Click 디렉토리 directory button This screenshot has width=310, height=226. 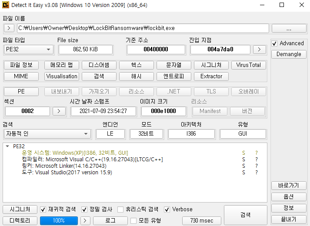pos(20,220)
